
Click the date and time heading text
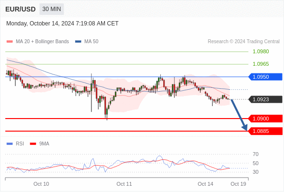pyautogui.click(x=62, y=24)
